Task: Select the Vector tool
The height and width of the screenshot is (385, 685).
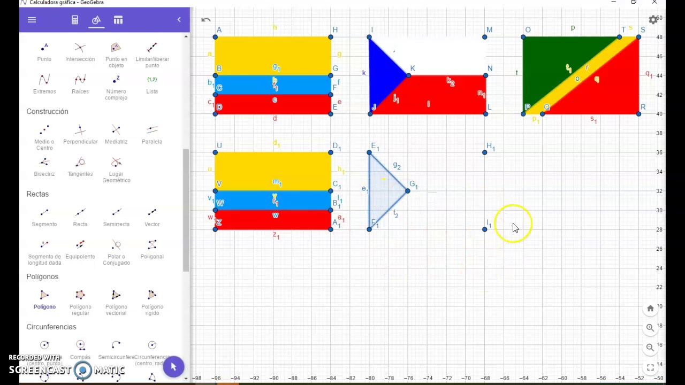Action: pos(152,217)
